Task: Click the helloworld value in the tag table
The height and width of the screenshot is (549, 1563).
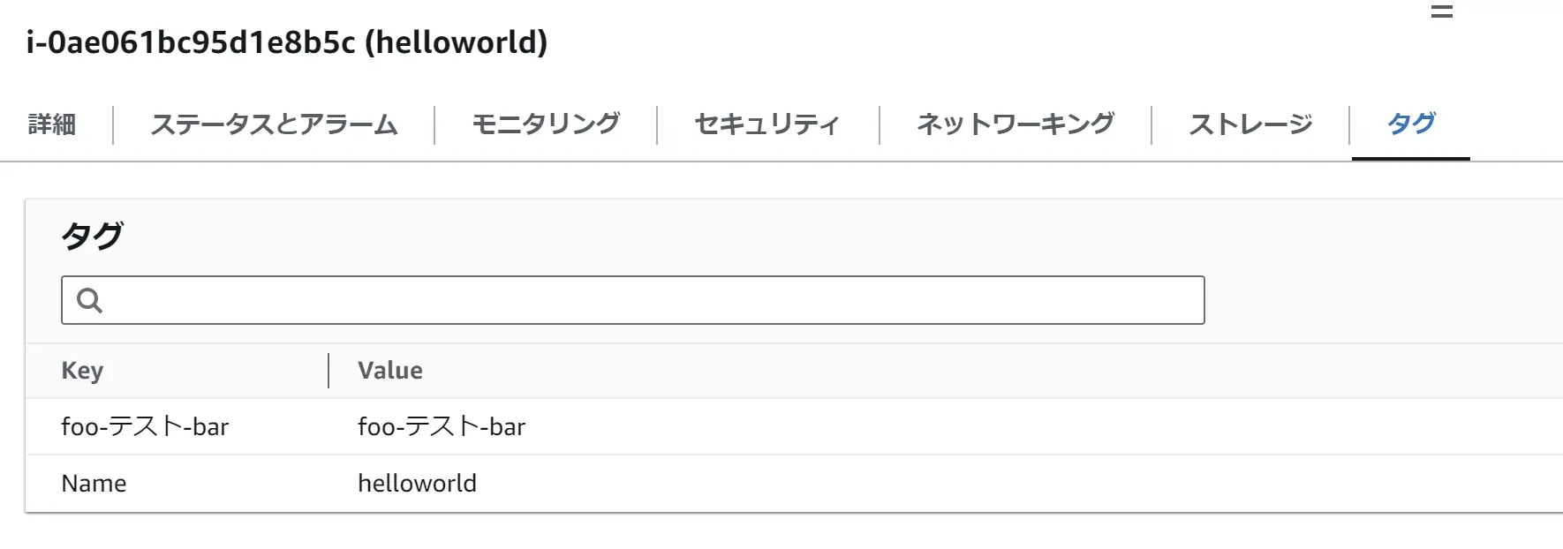Action: click(x=417, y=484)
